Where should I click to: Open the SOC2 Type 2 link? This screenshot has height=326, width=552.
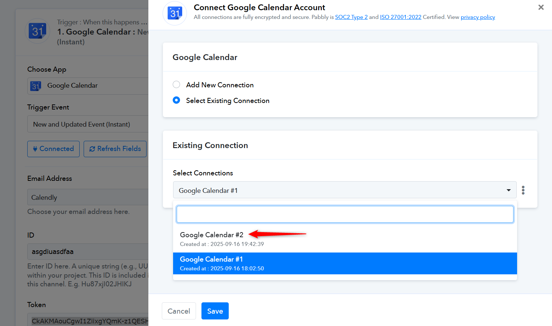click(x=351, y=17)
